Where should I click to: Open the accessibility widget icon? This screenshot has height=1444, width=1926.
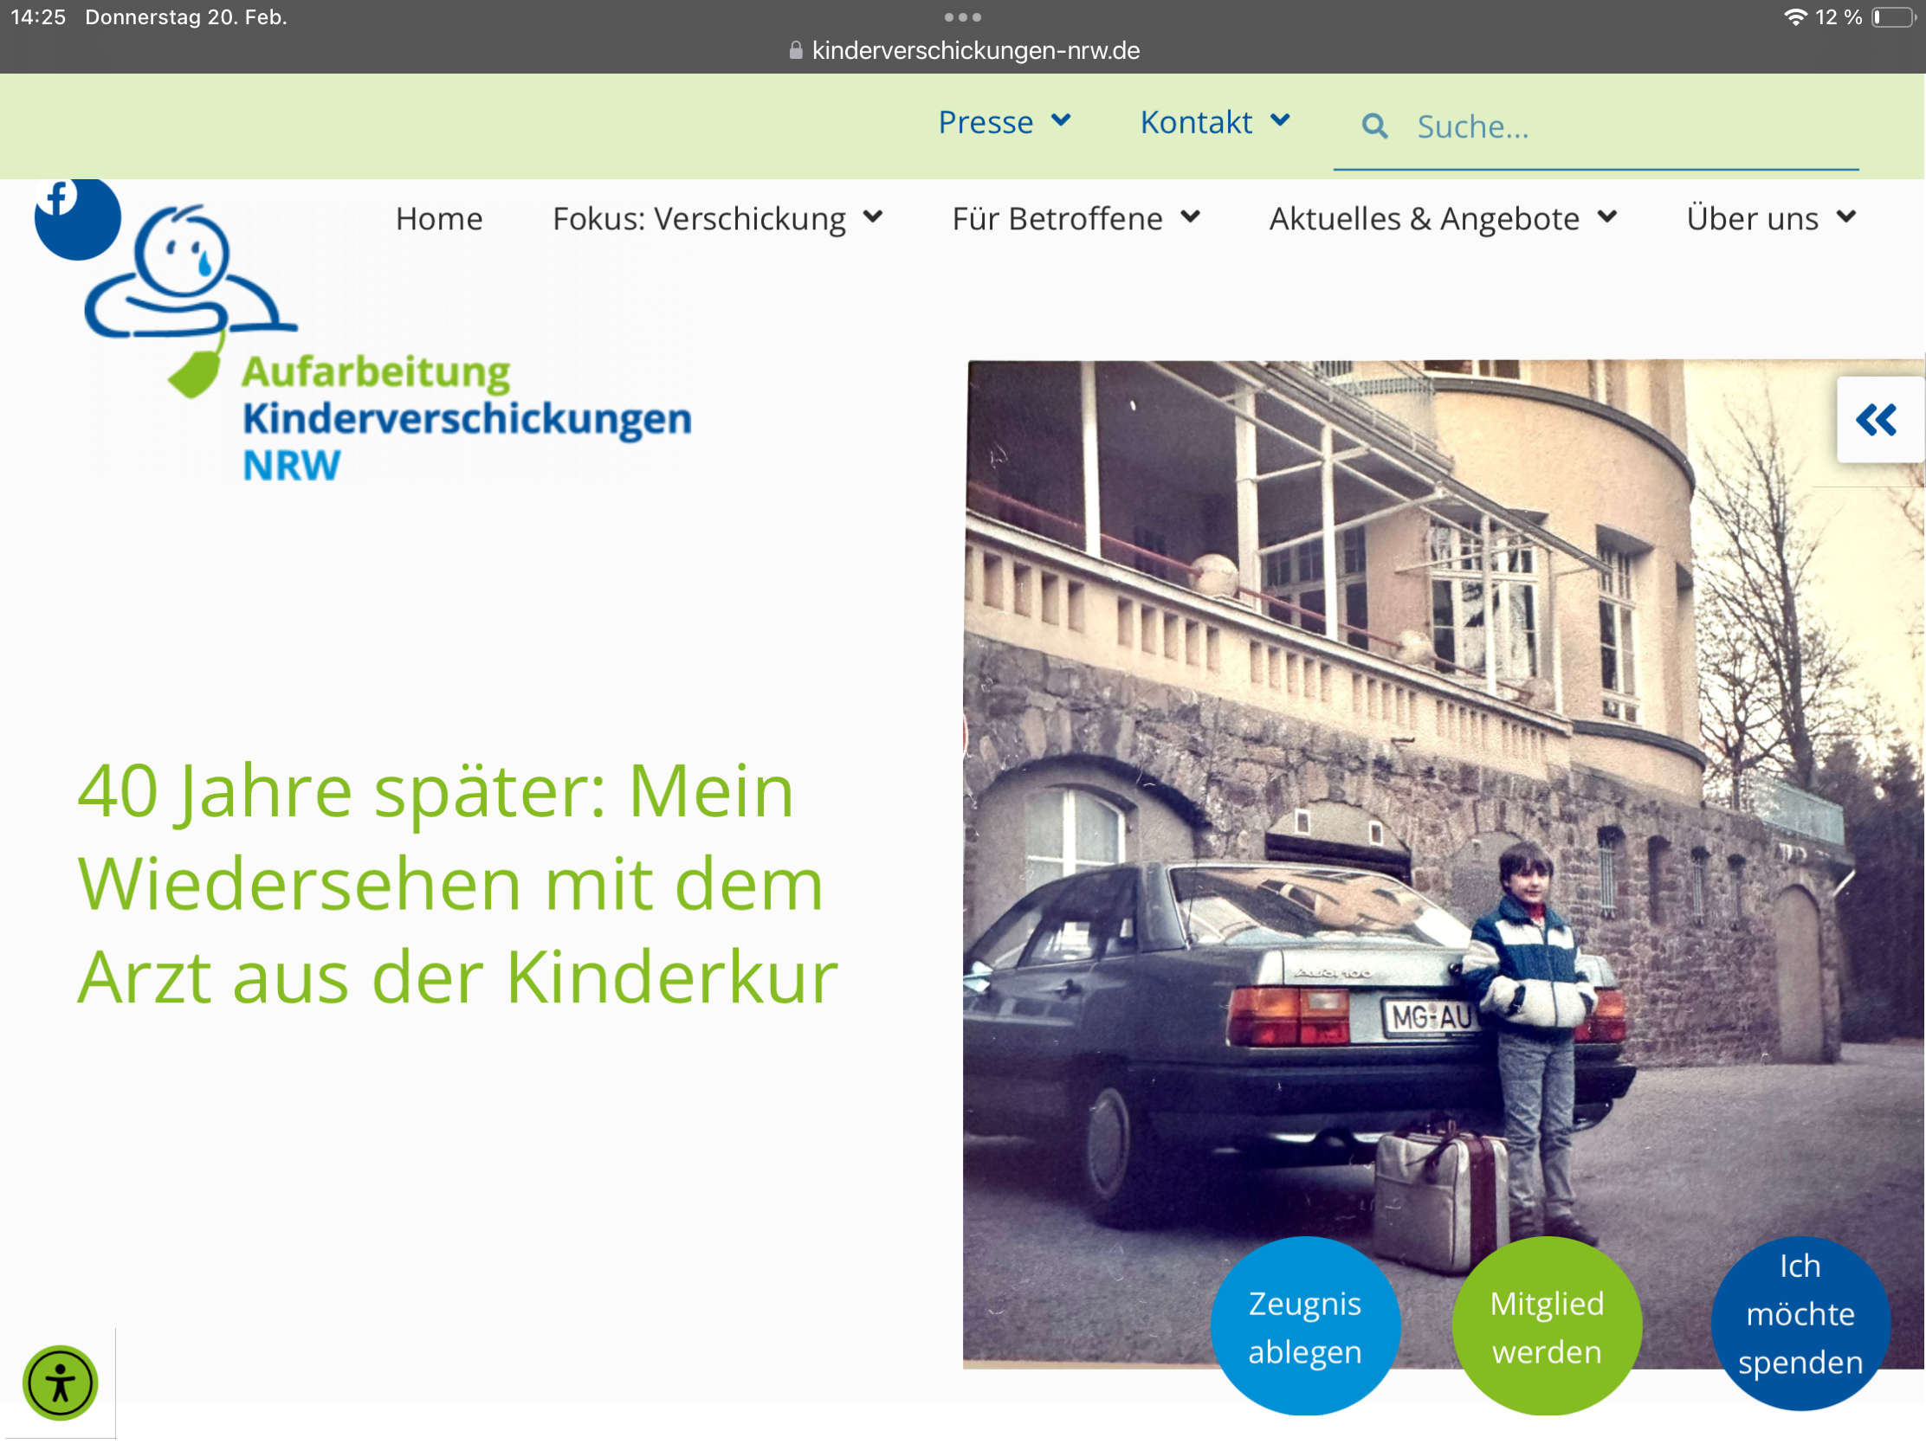60,1383
